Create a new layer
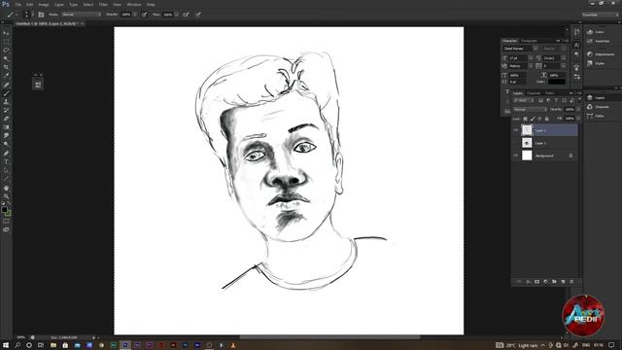 [x=563, y=281]
